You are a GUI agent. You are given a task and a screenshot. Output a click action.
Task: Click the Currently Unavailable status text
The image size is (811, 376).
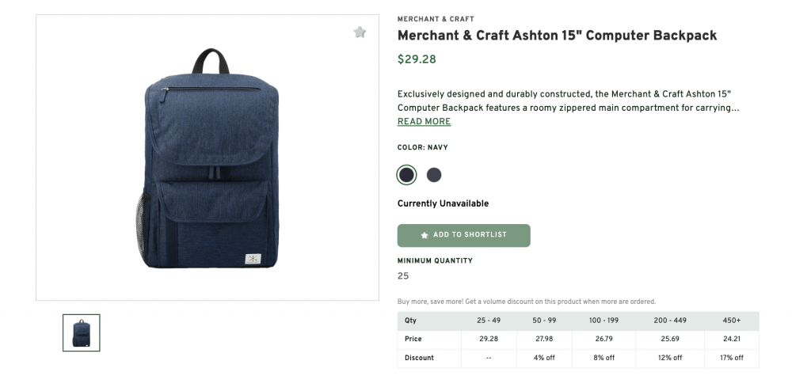pyautogui.click(x=443, y=203)
